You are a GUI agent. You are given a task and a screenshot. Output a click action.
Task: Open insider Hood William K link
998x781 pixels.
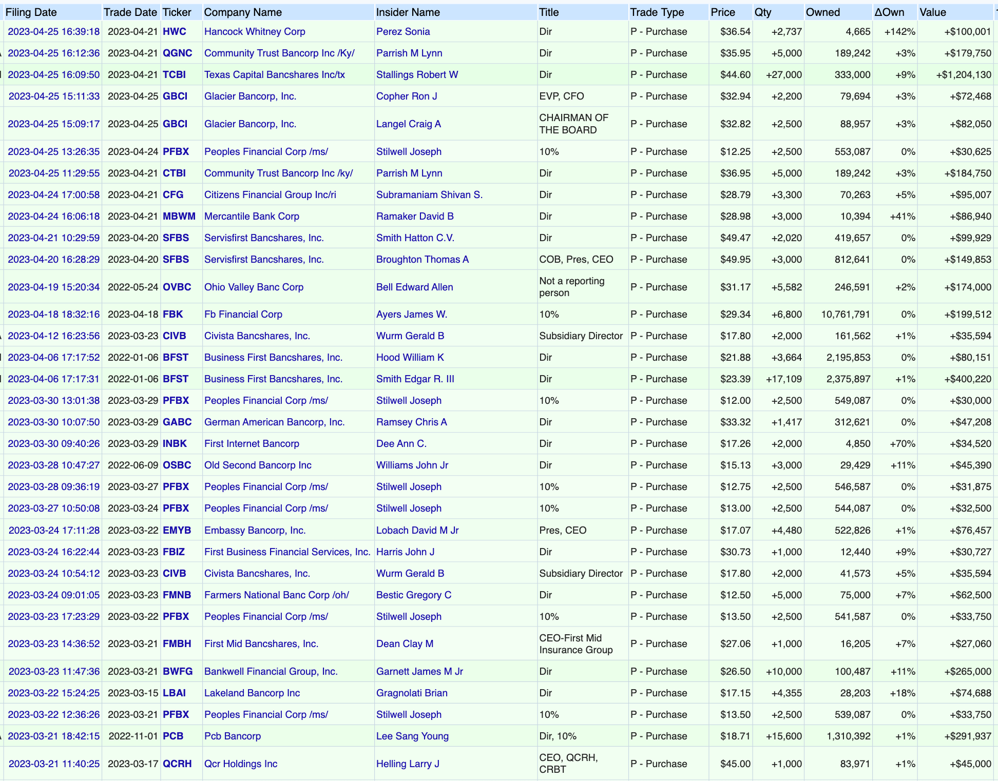tap(410, 358)
